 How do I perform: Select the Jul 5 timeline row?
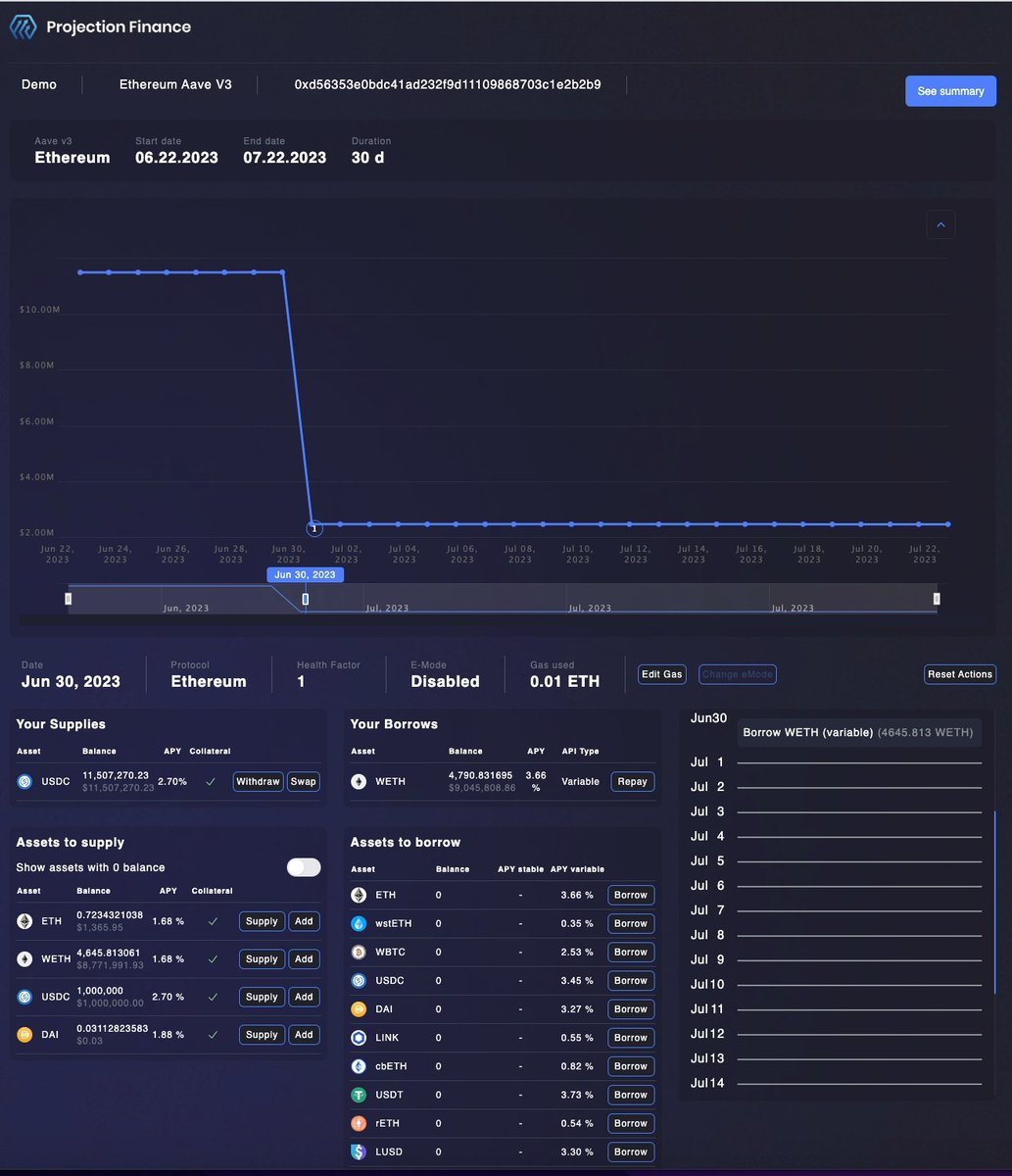pos(836,861)
